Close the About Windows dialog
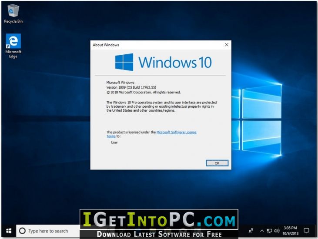The image size is (318, 239). click(227, 45)
